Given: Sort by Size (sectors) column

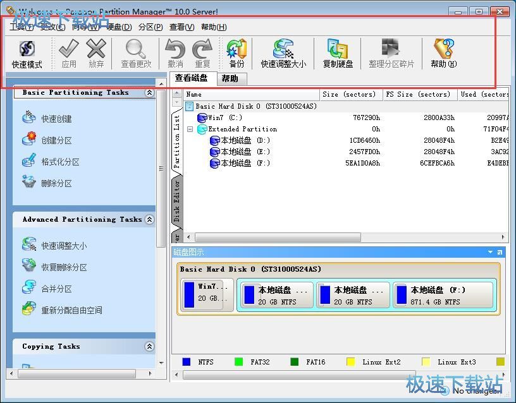Looking at the screenshot, I should coord(351,95).
